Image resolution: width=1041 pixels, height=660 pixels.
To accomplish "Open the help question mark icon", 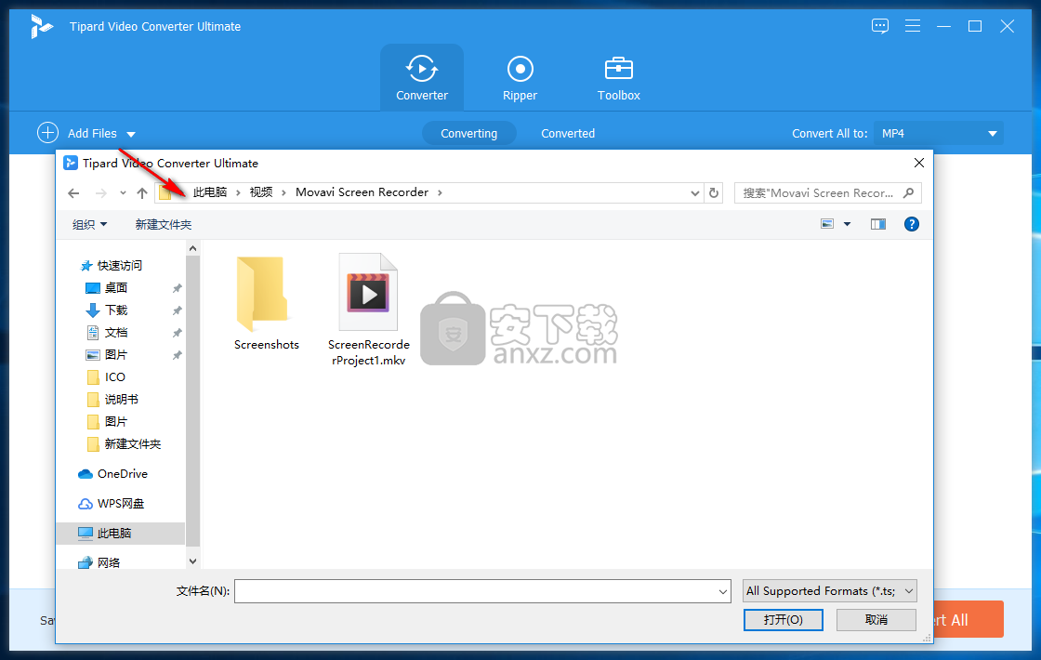I will pyautogui.click(x=912, y=224).
